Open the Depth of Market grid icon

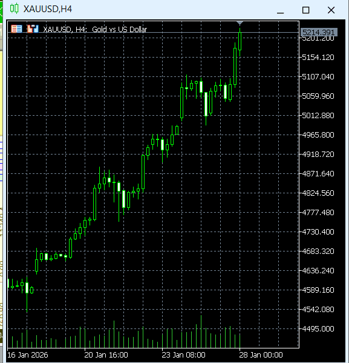pos(17,29)
